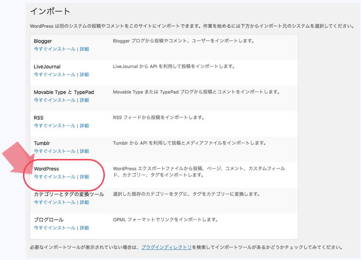Open Blogger's 詳細 link
Image resolution: width=361 pixels, height=260 pixels.
(x=84, y=49)
